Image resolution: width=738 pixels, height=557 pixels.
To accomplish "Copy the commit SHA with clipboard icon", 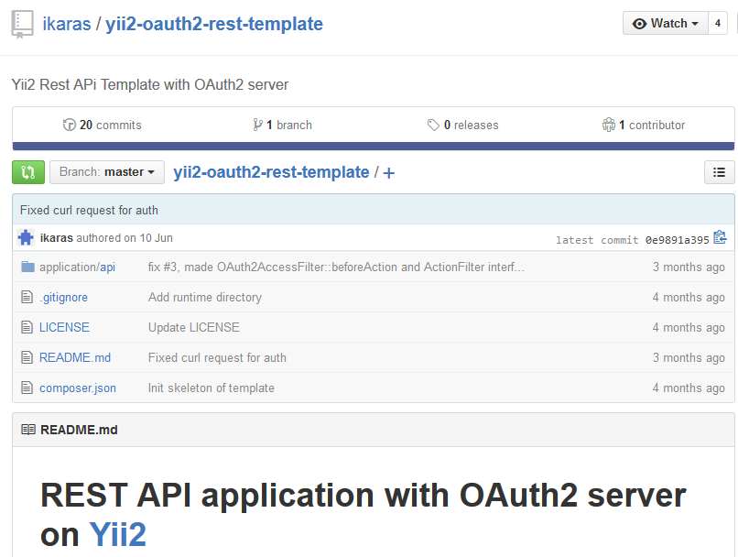I will (720, 238).
